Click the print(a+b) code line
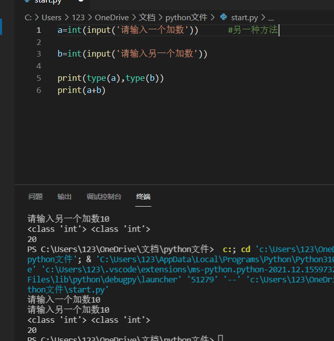334x341 pixels. [x=81, y=90]
